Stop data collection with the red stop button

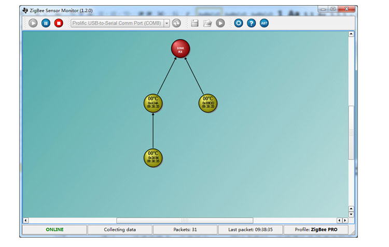(59, 23)
